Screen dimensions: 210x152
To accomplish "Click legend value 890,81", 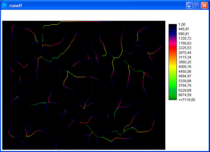I will tap(184, 34).
